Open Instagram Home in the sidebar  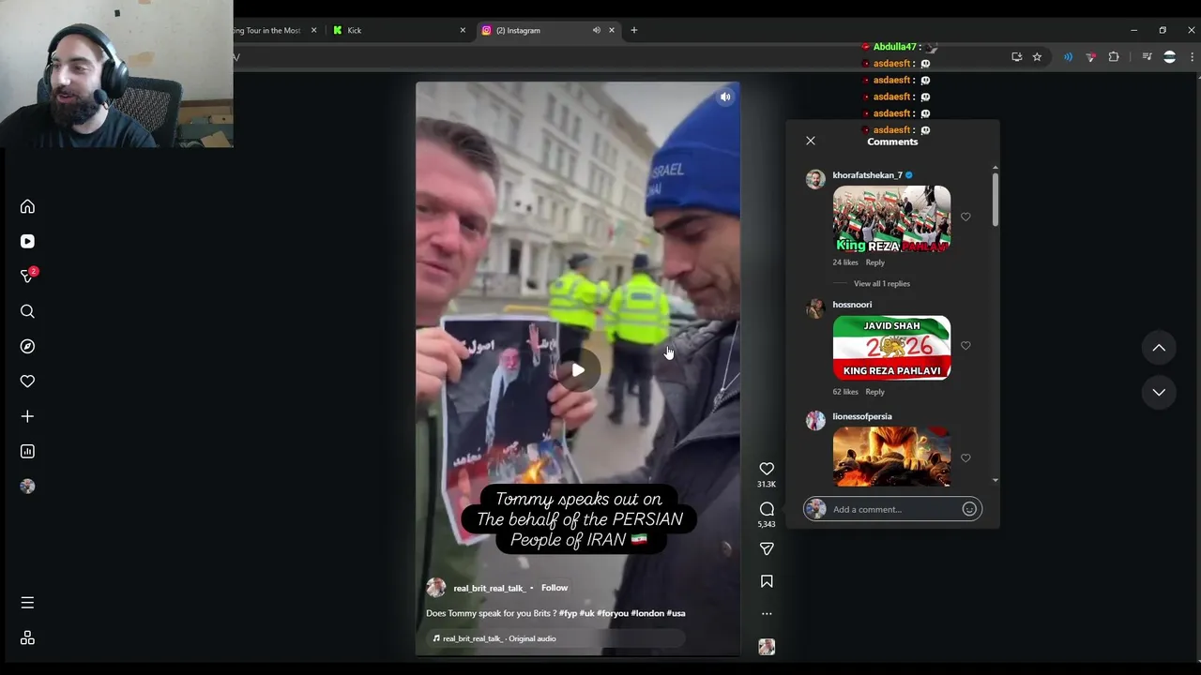tap(27, 206)
